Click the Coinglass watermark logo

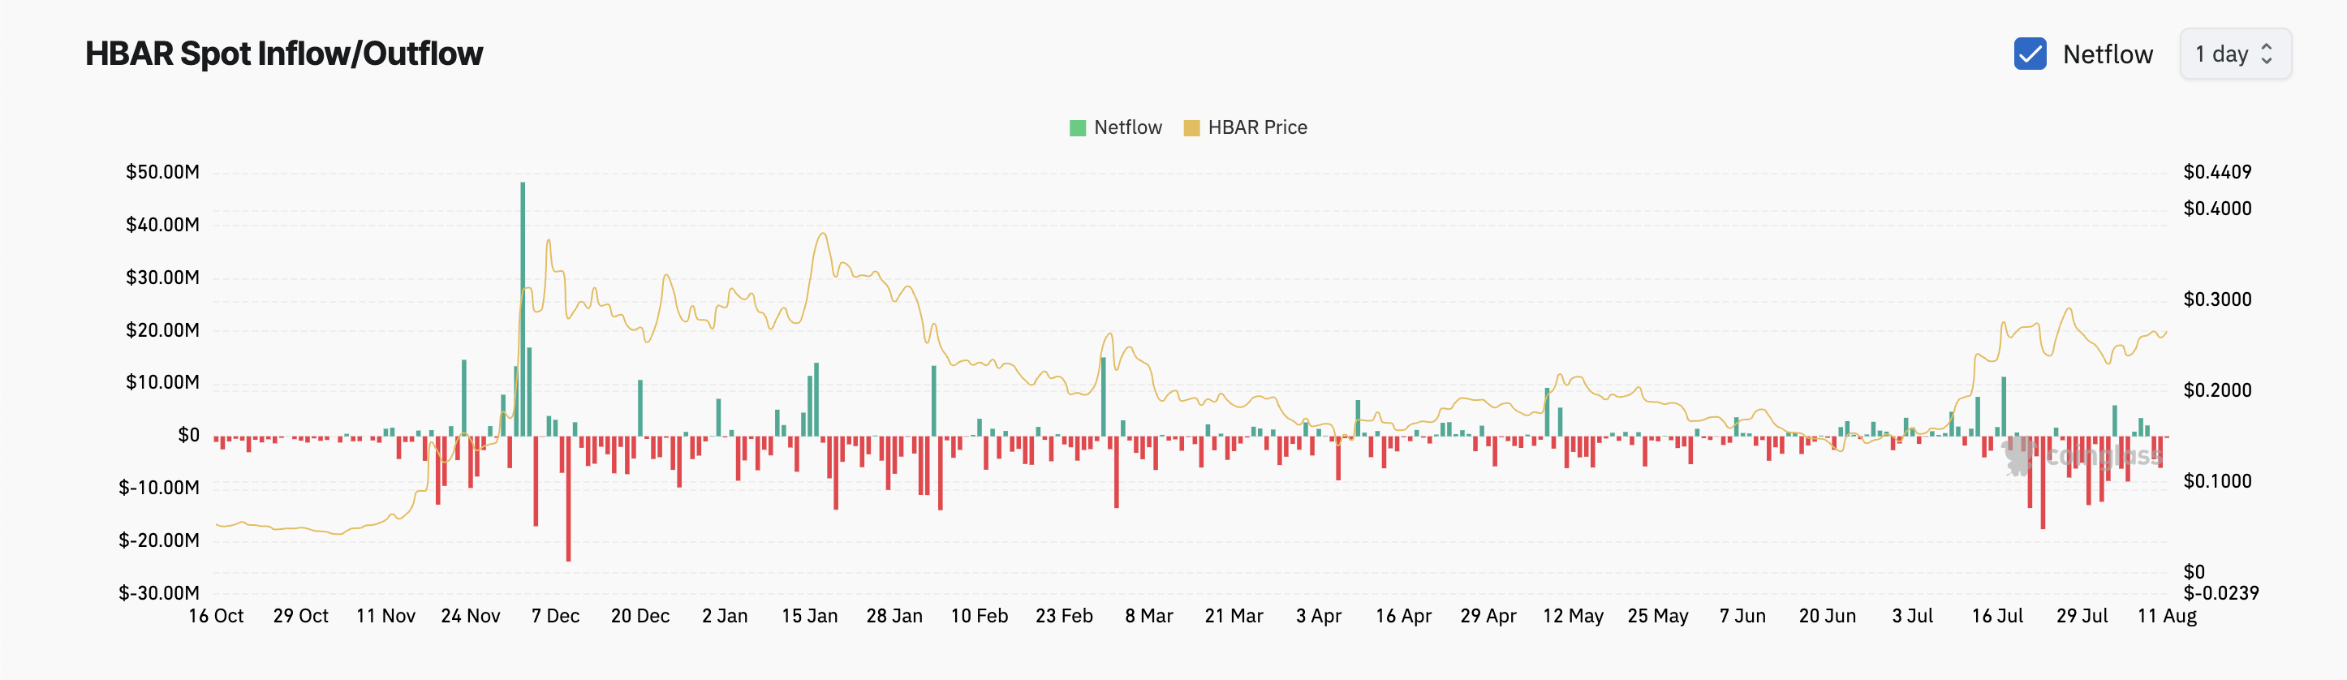(2019, 455)
